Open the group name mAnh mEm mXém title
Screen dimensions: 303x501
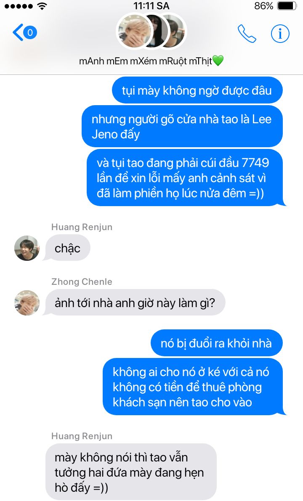(x=151, y=61)
